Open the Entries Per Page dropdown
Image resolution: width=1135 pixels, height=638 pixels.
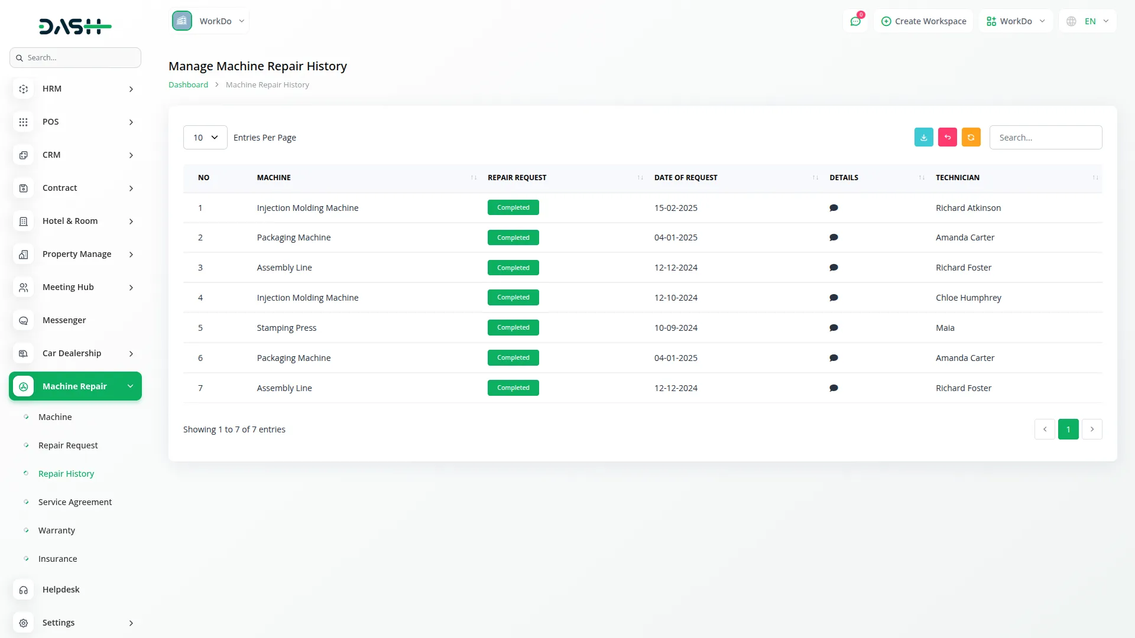point(205,137)
